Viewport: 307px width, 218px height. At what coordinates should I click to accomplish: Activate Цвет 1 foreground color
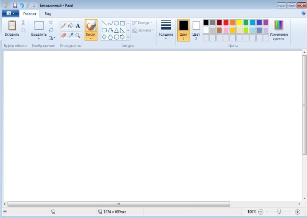[x=183, y=30]
